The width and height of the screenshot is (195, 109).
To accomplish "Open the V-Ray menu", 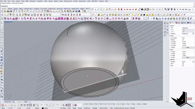I will (x=89, y=1).
